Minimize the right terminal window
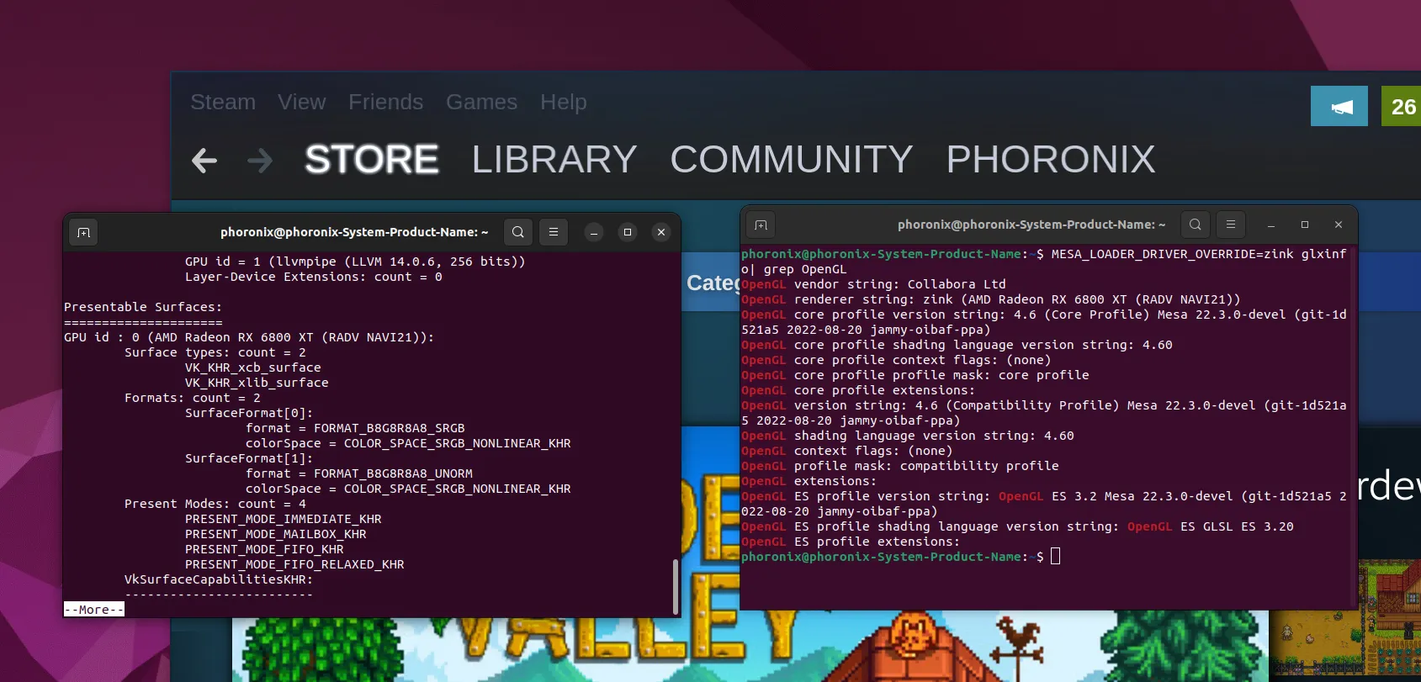 (x=1271, y=225)
